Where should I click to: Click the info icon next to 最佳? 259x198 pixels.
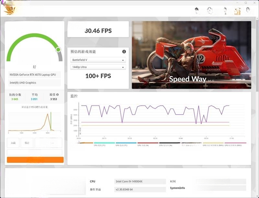57,95
